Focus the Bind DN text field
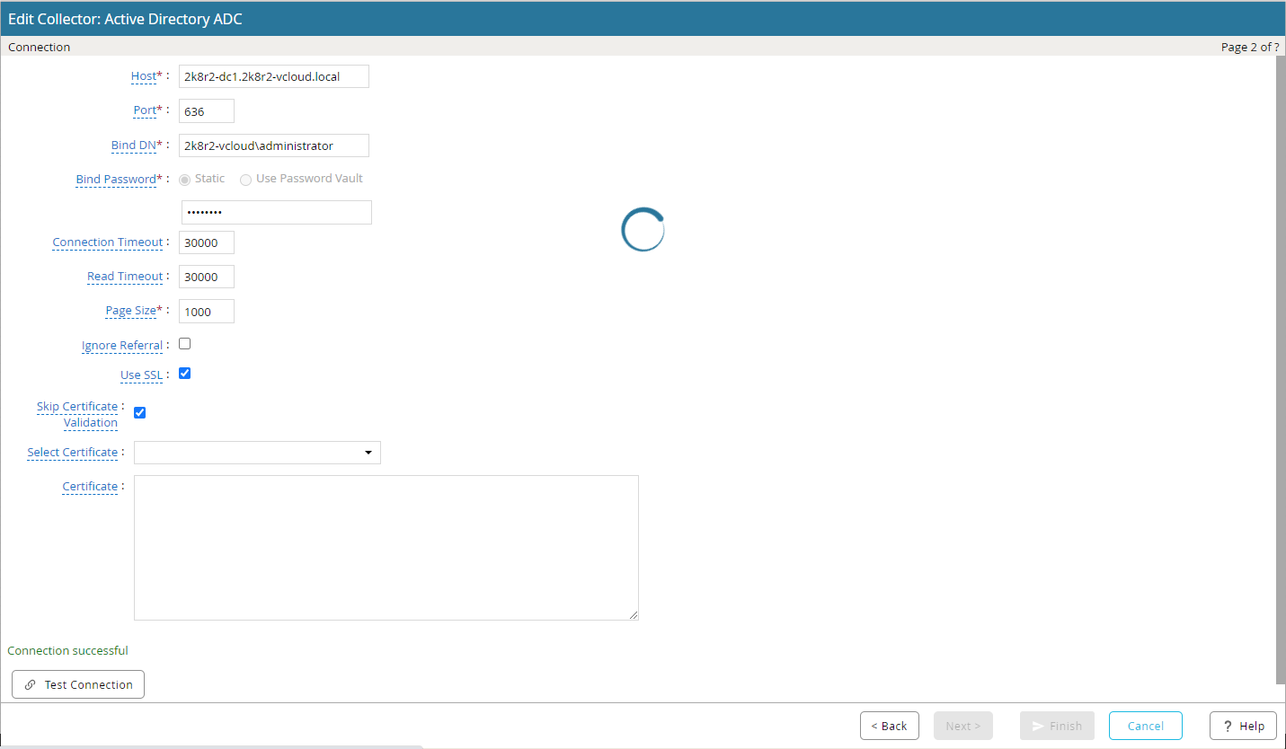Screen dimensions: 1286x749 (x=273, y=145)
